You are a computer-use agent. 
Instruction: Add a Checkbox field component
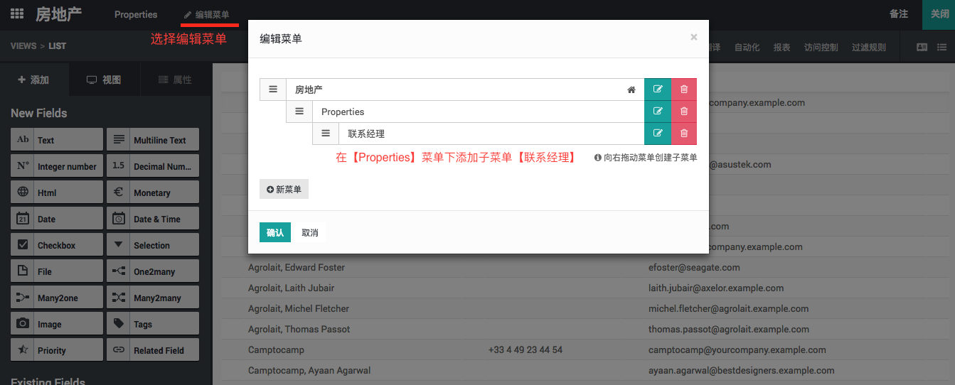(x=57, y=245)
